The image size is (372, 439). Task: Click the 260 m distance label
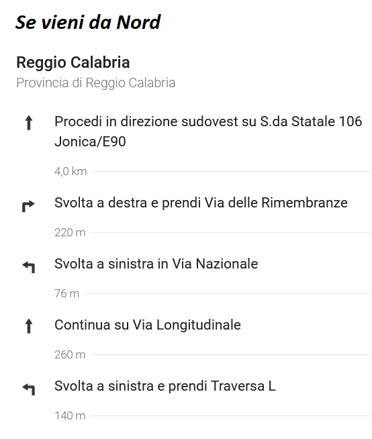coord(70,354)
